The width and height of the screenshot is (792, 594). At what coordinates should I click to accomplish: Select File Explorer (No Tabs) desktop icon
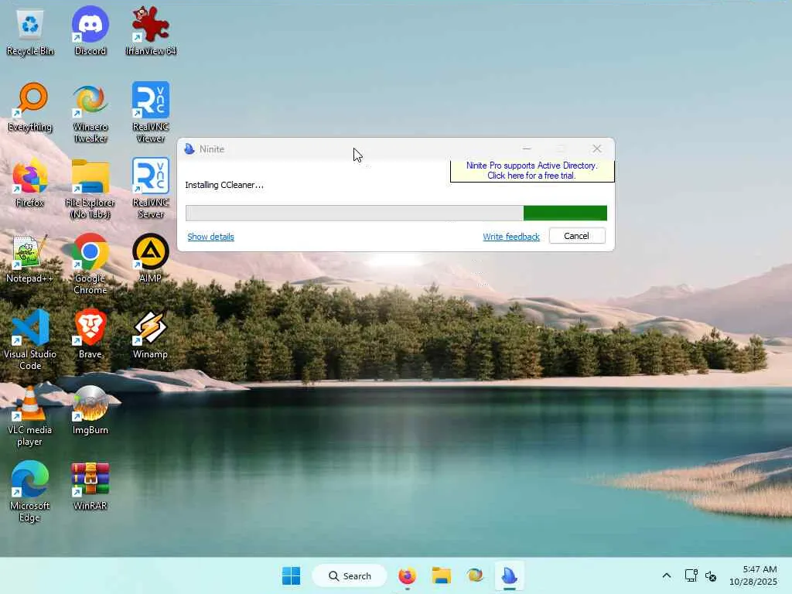[90, 188]
